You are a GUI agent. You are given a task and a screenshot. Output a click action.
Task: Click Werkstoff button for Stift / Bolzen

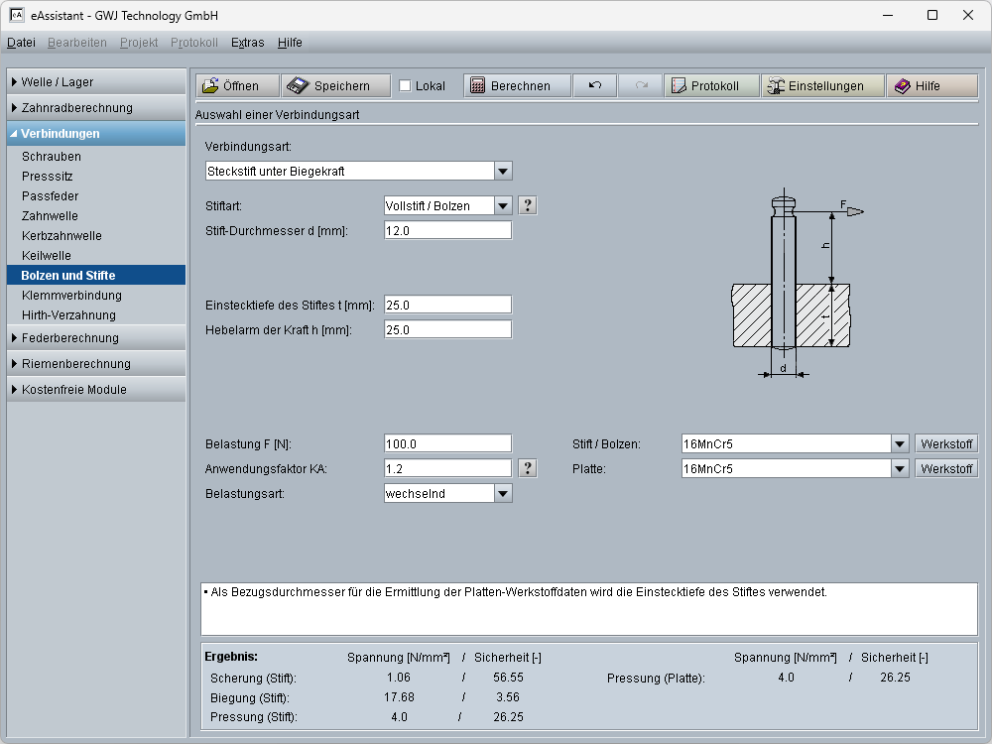945,443
